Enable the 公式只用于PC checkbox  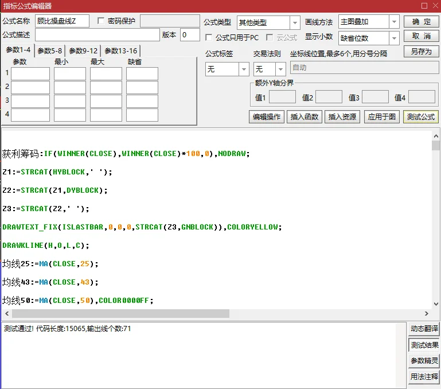pyautogui.click(x=209, y=37)
